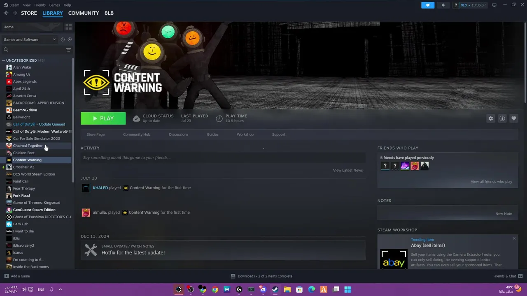This screenshot has height=296, width=527.
Task: Open the COMMUNITY tab
Action: point(84,13)
